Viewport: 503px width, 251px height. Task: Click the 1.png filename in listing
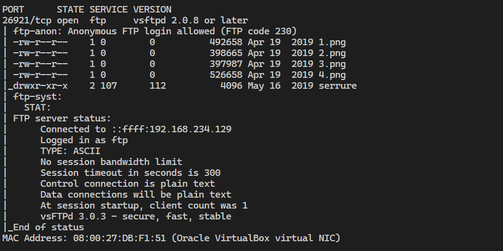332,42
